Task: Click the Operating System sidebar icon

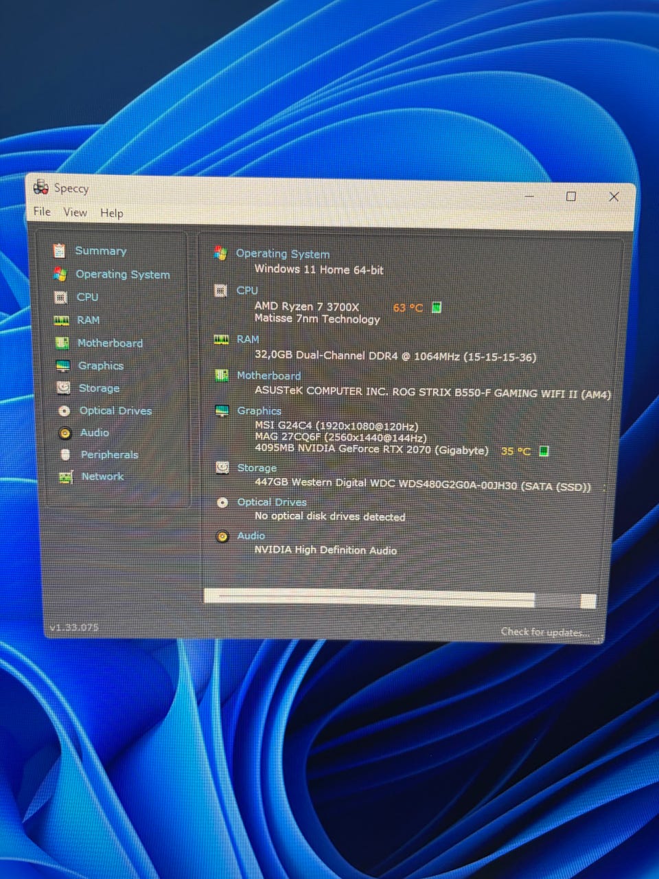Action: [60, 274]
